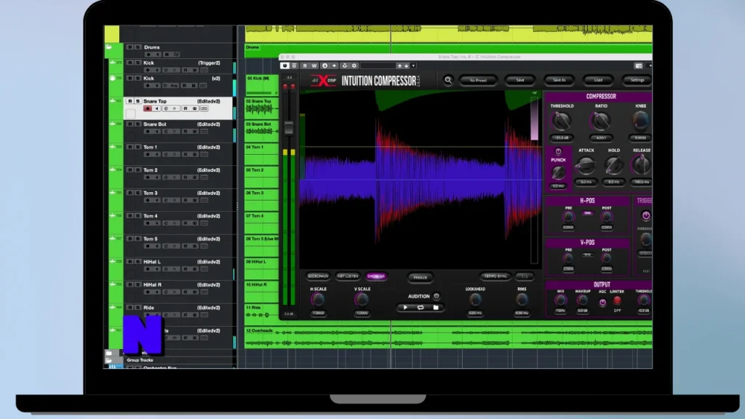Screen dimensions: 745x419
Task: Toggle the Key Listen button
Action: (347, 276)
